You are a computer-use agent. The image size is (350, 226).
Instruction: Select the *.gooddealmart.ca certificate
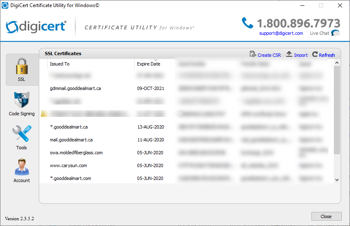click(69, 127)
